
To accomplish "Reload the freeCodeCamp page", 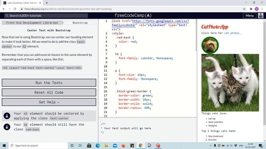I will tap(15, 9).
